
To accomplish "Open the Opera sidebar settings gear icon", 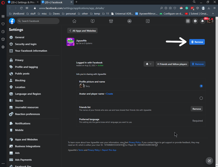I will point(3,47).
